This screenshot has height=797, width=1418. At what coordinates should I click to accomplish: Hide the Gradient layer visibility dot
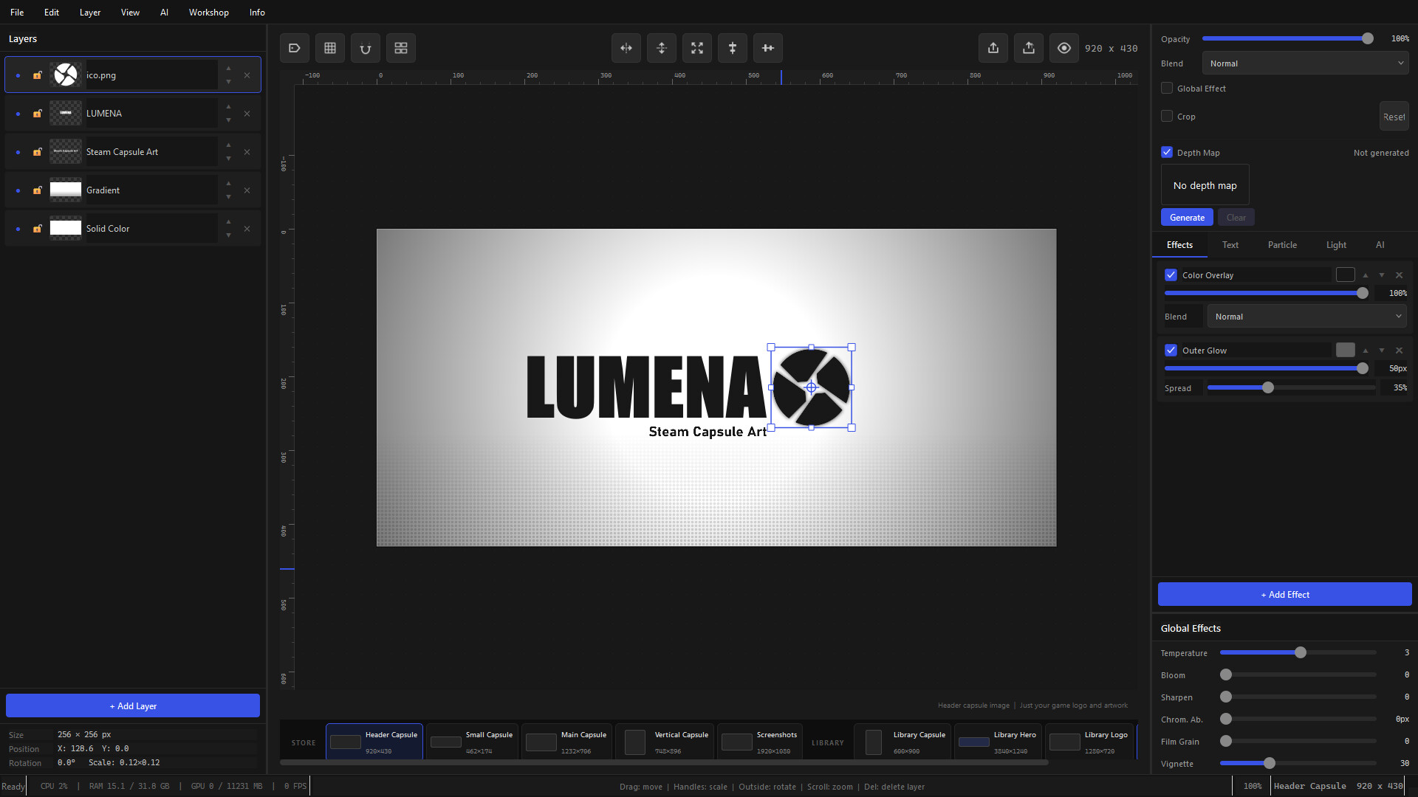18,190
